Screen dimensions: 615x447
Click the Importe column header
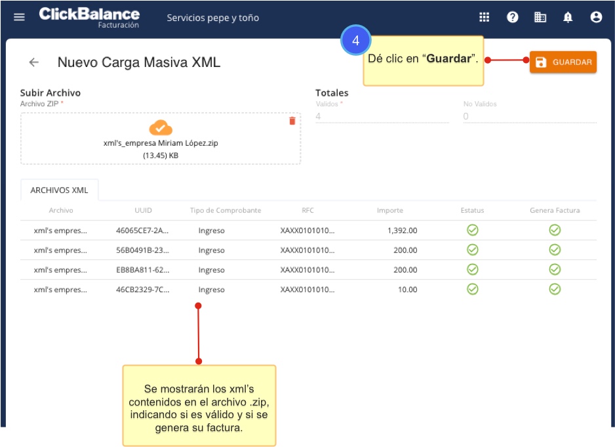[x=390, y=211]
